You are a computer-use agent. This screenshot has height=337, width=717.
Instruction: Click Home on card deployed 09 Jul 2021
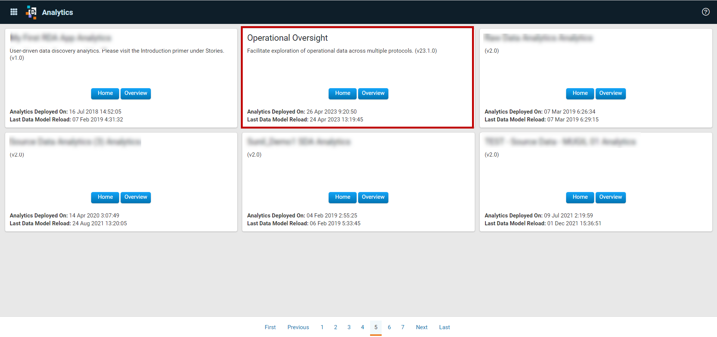click(x=580, y=197)
